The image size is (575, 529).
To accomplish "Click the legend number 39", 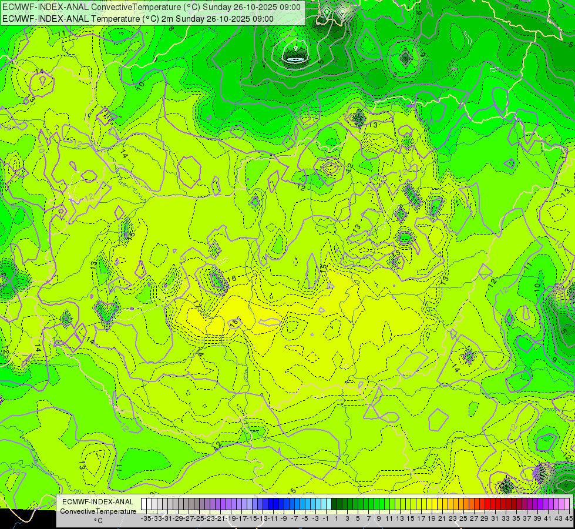I will tap(537, 518).
